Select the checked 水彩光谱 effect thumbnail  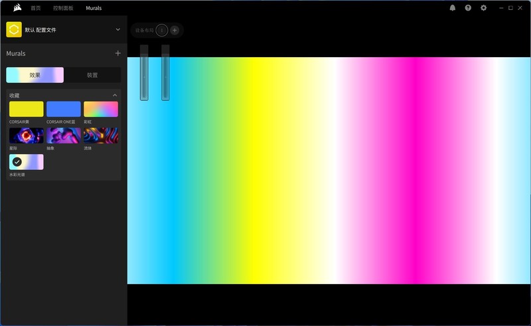27,162
